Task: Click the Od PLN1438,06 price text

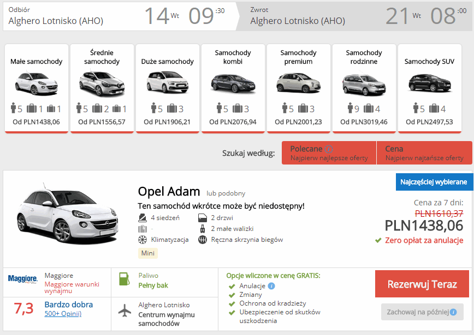Action: [36, 122]
